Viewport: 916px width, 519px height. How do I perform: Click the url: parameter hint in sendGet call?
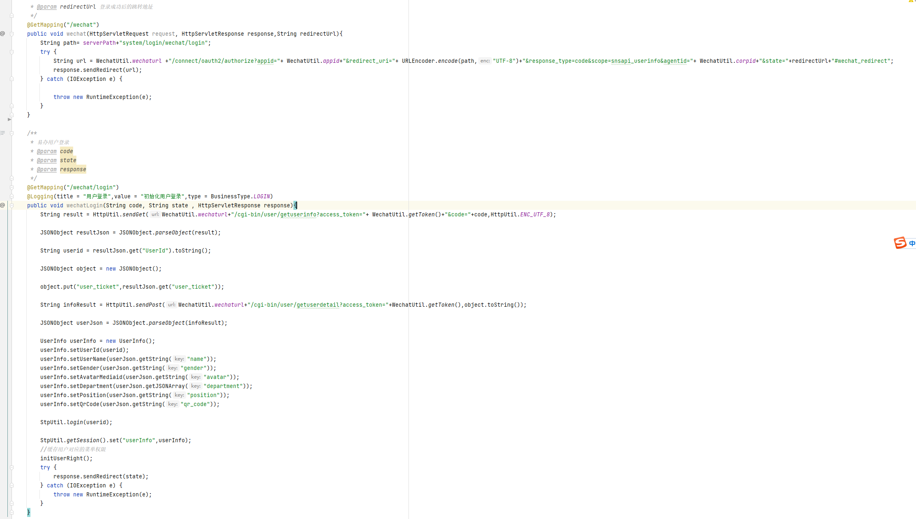[x=155, y=214]
